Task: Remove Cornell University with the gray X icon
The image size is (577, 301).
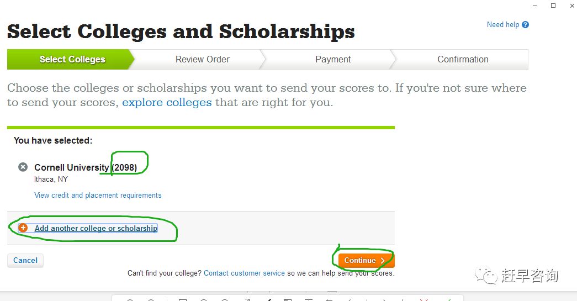Action: point(23,167)
